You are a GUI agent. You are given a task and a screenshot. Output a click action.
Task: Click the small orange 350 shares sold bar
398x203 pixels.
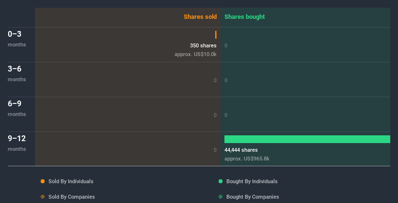[216, 35]
